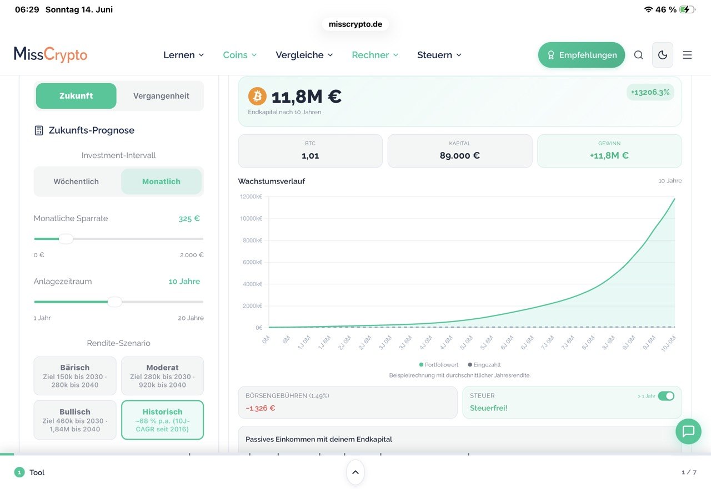Click the Empfehlungen button

pyautogui.click(x=582, y=55)
